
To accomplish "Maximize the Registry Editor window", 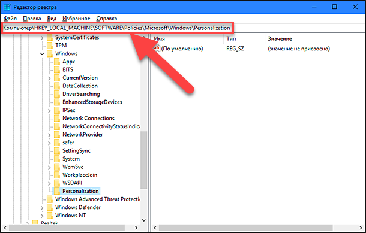I will tap(334, 7).
